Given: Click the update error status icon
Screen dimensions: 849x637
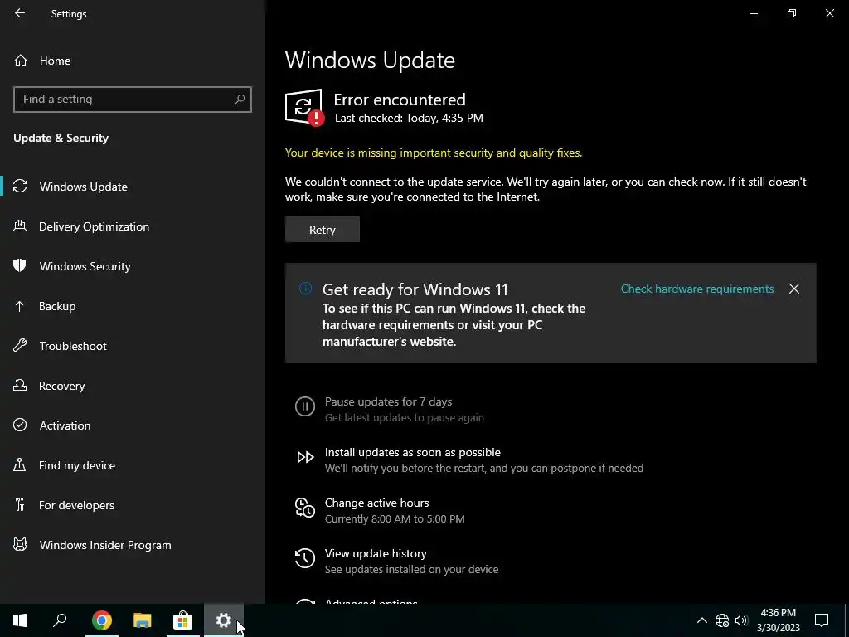Looking at the screenshot, I should (304, 107).
